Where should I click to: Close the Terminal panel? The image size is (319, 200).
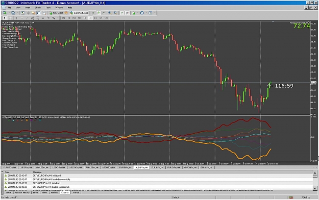[x=2, y=171]
